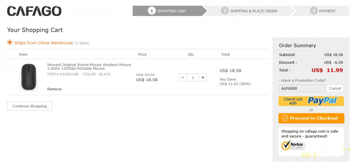Click the COLOR : BLACK label
355x162 pixels.
(97, 74)
